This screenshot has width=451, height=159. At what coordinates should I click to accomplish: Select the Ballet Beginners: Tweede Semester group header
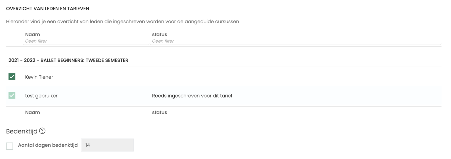point(68,61)
